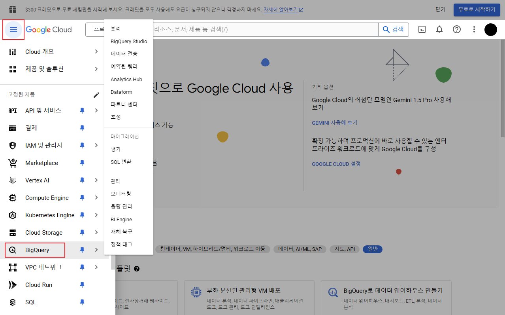The height and width of the screenshot is (315, 505).
Task: Expand the BigQuery submenu chevron
Action: coord(96,250)
